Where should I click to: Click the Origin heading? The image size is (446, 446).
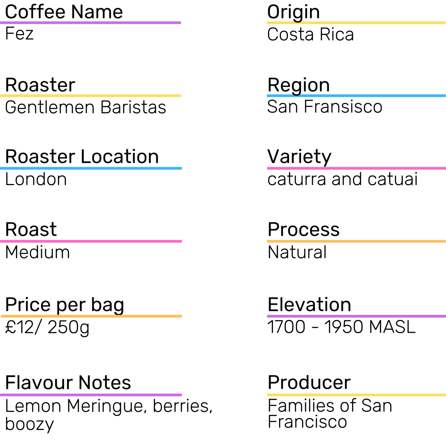coord(293,12)
